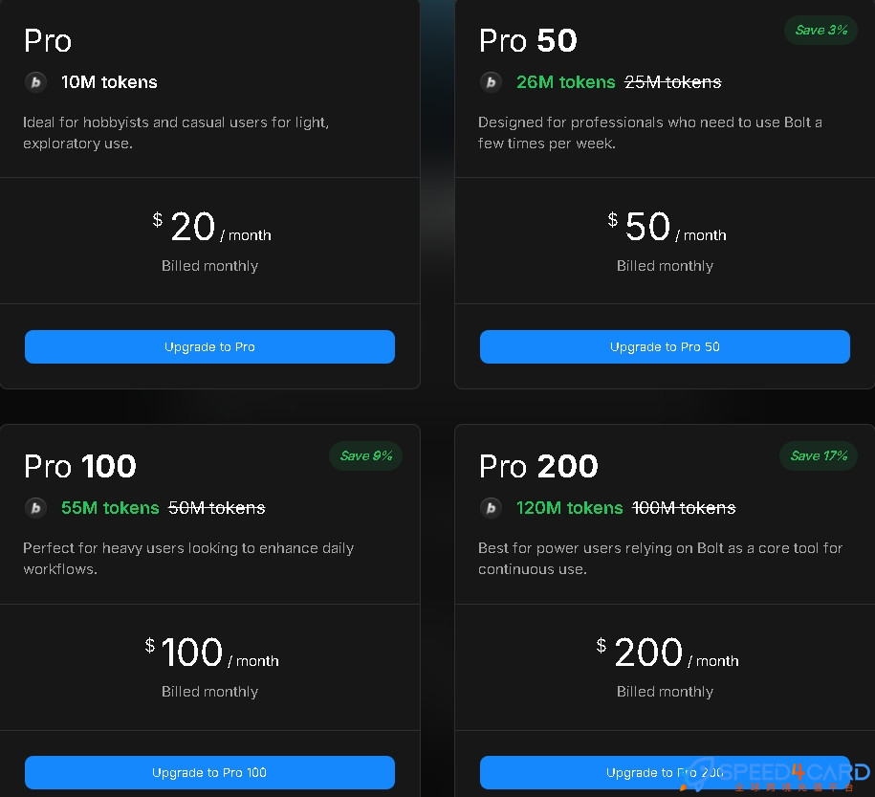
Task: Click the Pro 200 plan heading
Action: [538, 466]
